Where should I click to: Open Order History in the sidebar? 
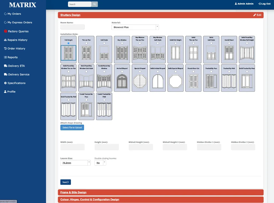[14, 48]
